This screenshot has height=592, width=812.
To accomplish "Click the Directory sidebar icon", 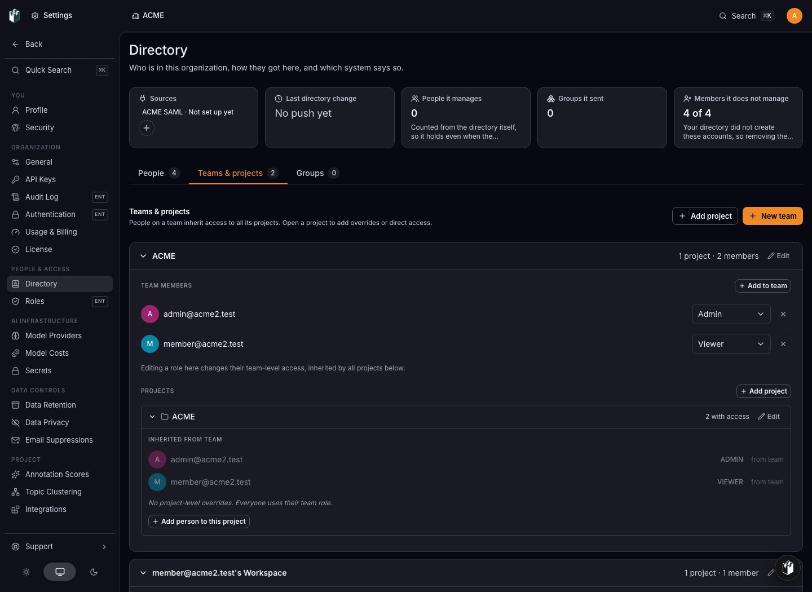I will 16,284.
